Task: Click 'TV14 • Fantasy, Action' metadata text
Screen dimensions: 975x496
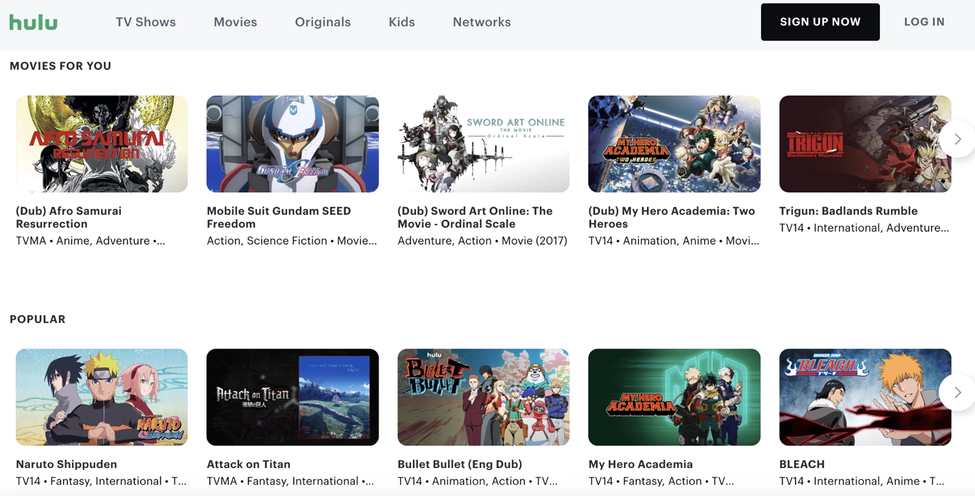Action: point(661,481)
